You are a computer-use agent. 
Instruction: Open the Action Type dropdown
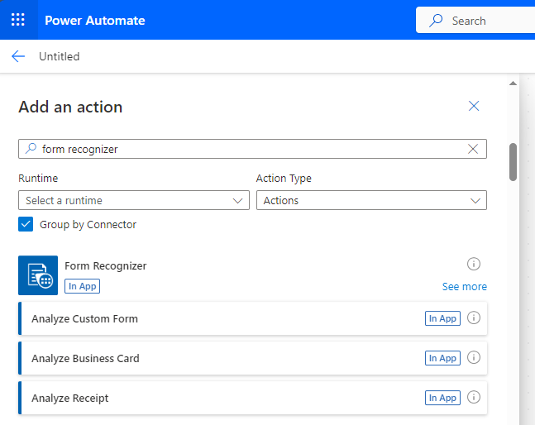(x=371, y=200)
